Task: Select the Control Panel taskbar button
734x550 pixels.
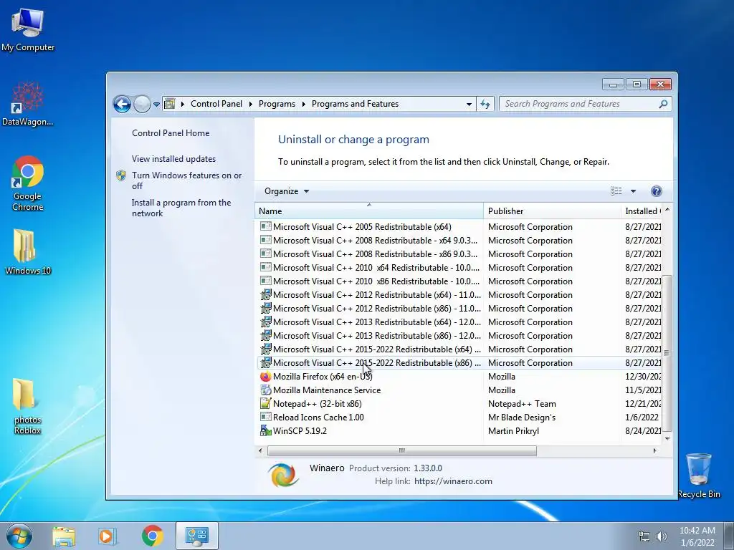Action: [x=196, y=536]
